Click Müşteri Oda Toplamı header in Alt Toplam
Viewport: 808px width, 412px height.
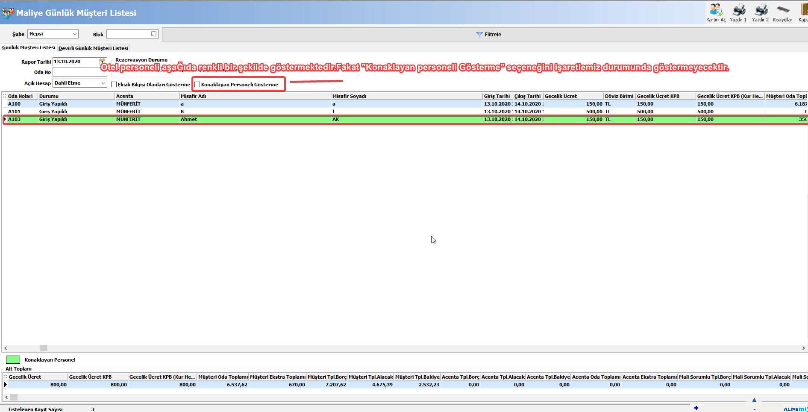223,377
